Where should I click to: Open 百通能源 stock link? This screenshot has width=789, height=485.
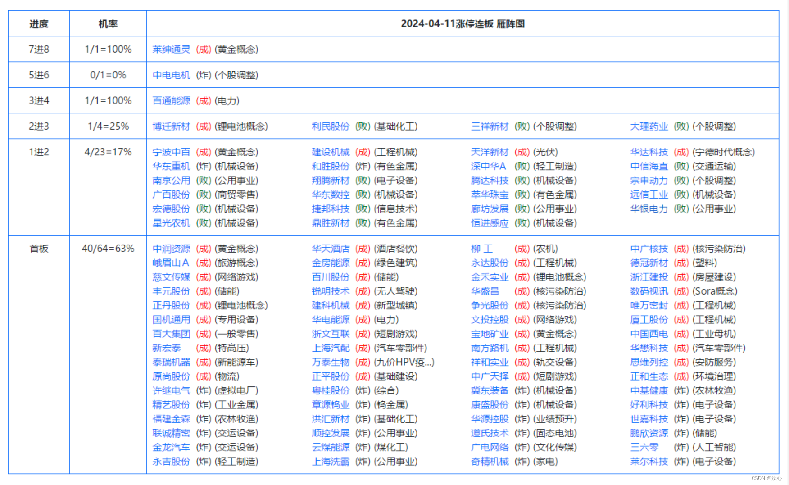tap(171, 101)
